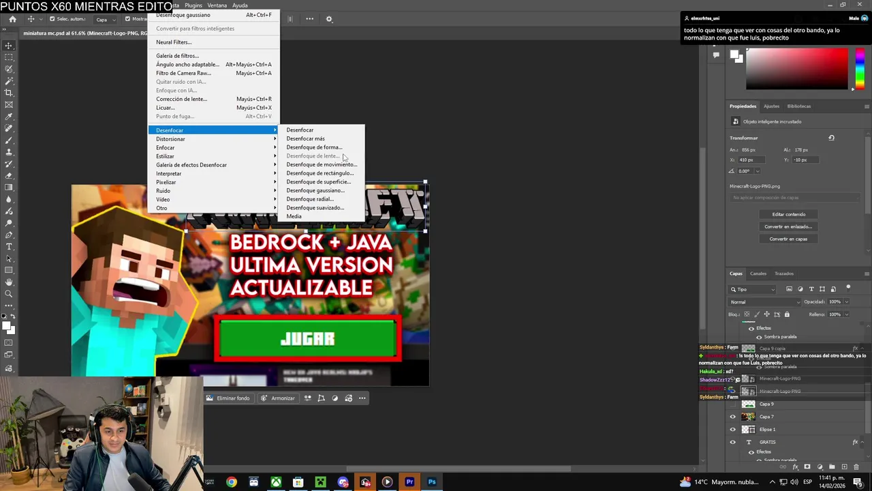Choose Desenfoque gaussiano... from submenu

(x=315, y=190)
